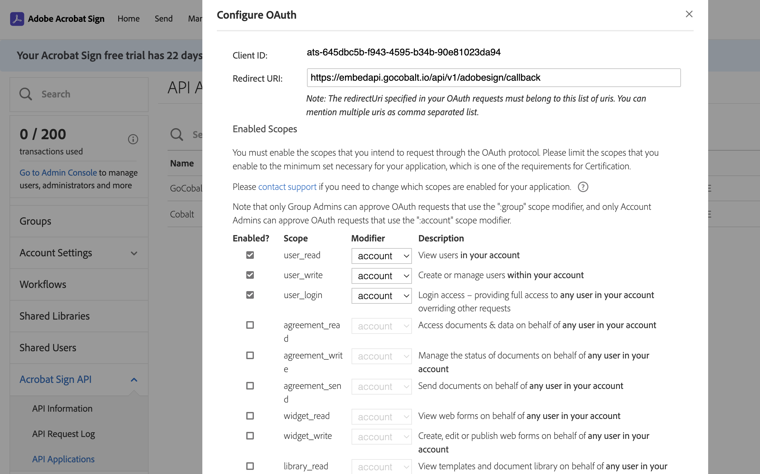The image size is (760, 474).
Task: Select the Home menu item
Action: (128, 19)
